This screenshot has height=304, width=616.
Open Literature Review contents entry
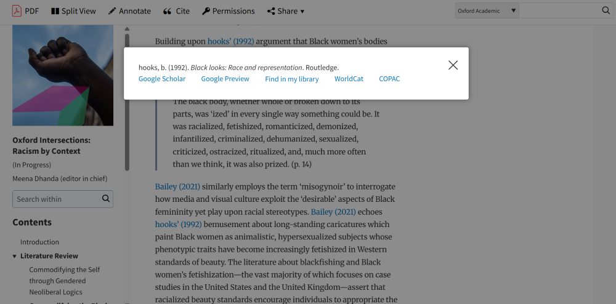tap(49, 256)
